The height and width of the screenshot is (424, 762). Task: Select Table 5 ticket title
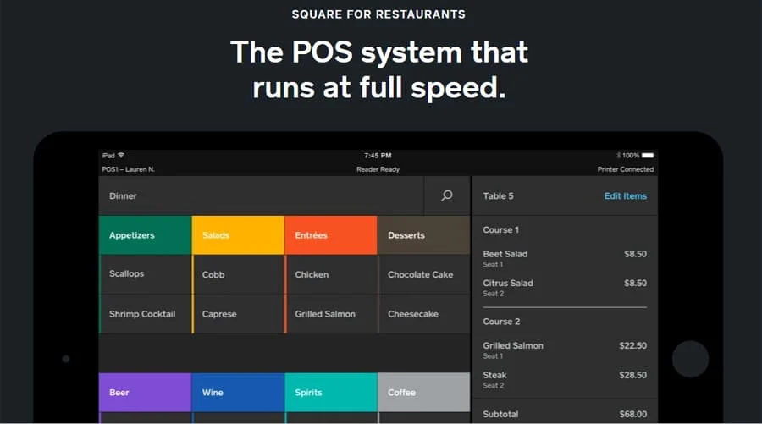click(498, 195)
